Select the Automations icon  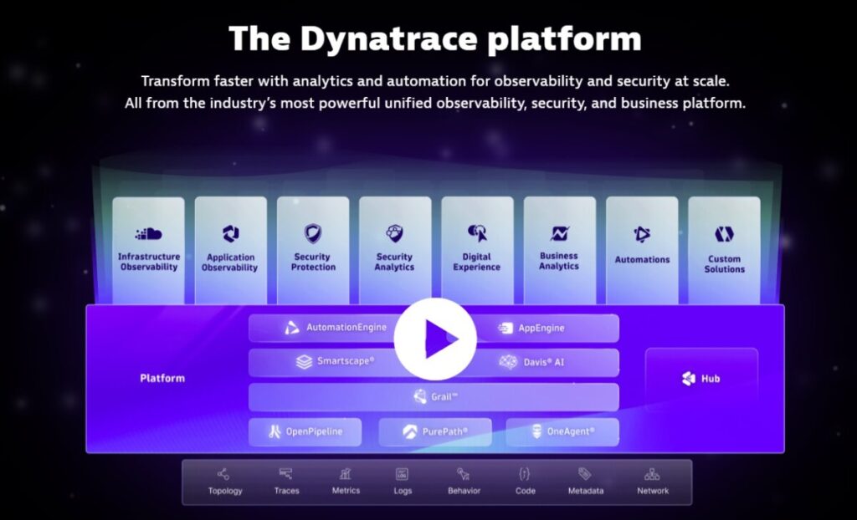(x=641, y=232)
